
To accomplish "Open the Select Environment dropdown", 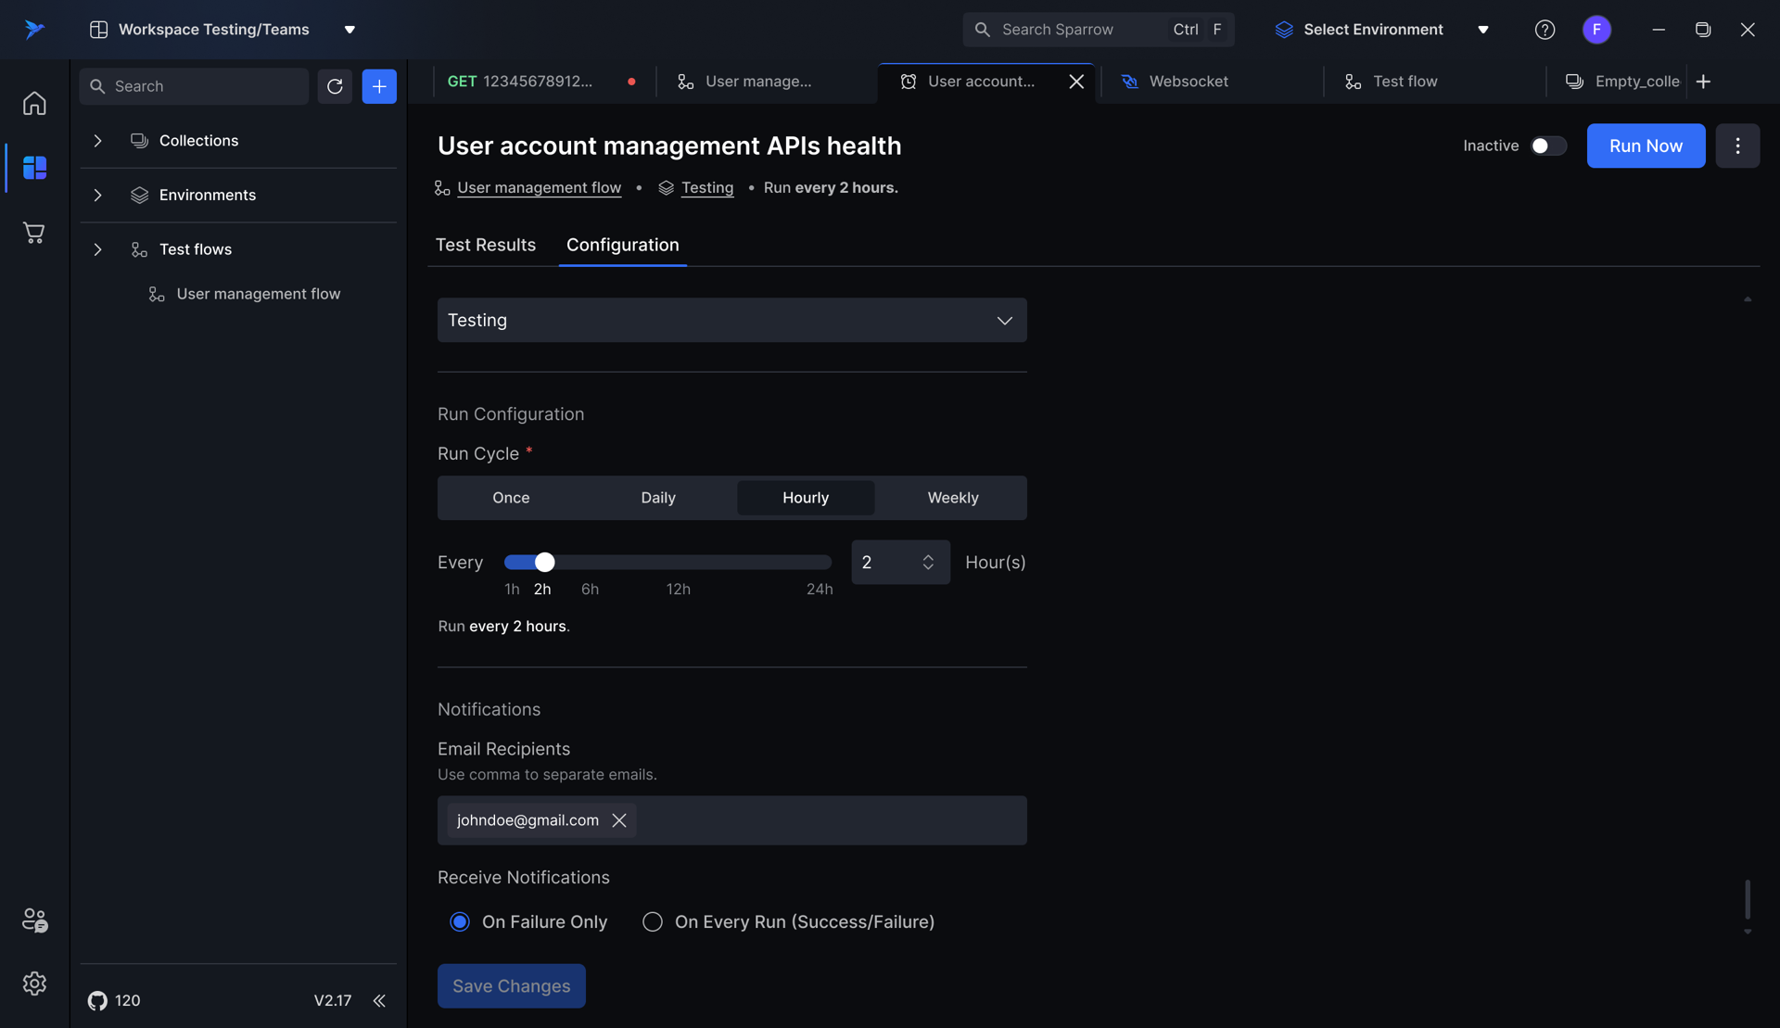I will click(1381, 30).
